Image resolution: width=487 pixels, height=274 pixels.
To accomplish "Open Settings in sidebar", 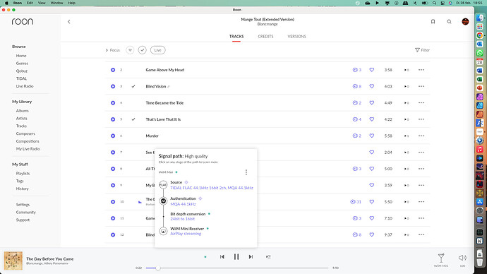I will click(23, 204).
